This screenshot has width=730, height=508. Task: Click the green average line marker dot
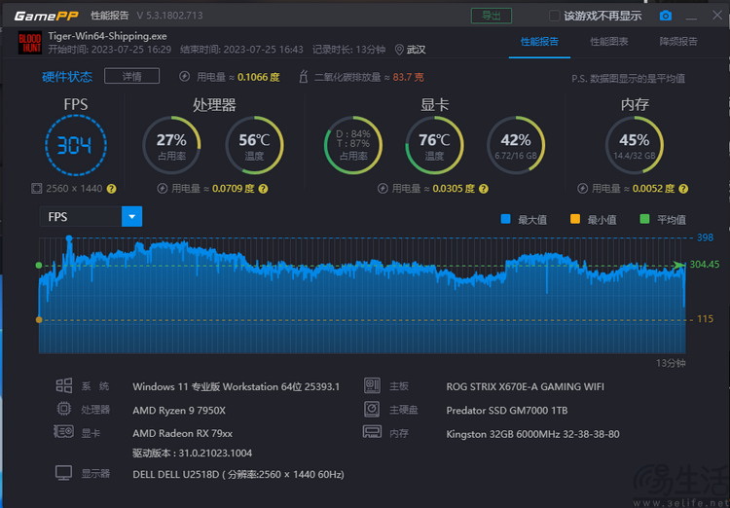pyautogui.click(x=39, y=266)
